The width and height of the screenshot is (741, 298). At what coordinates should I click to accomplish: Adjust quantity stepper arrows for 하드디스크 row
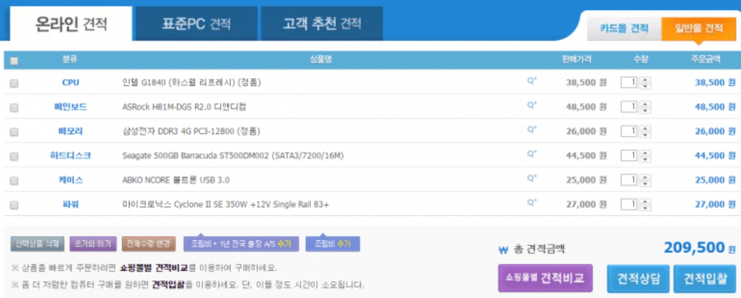pyautogui.click(x=645, y=156)
